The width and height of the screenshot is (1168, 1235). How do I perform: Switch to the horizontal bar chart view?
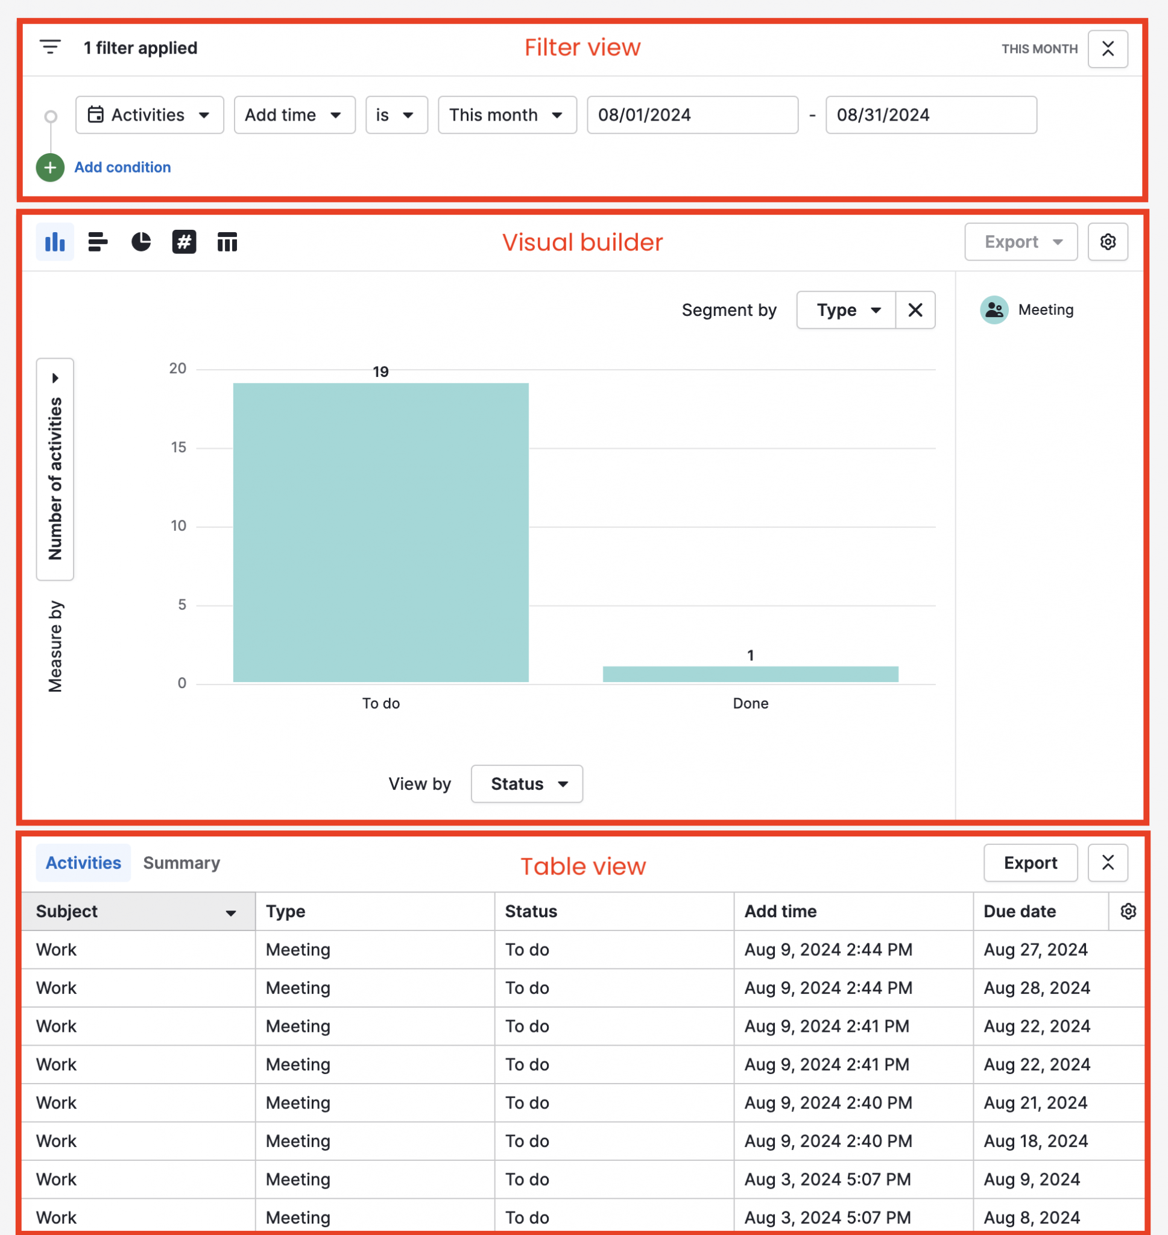click(98, 242)
